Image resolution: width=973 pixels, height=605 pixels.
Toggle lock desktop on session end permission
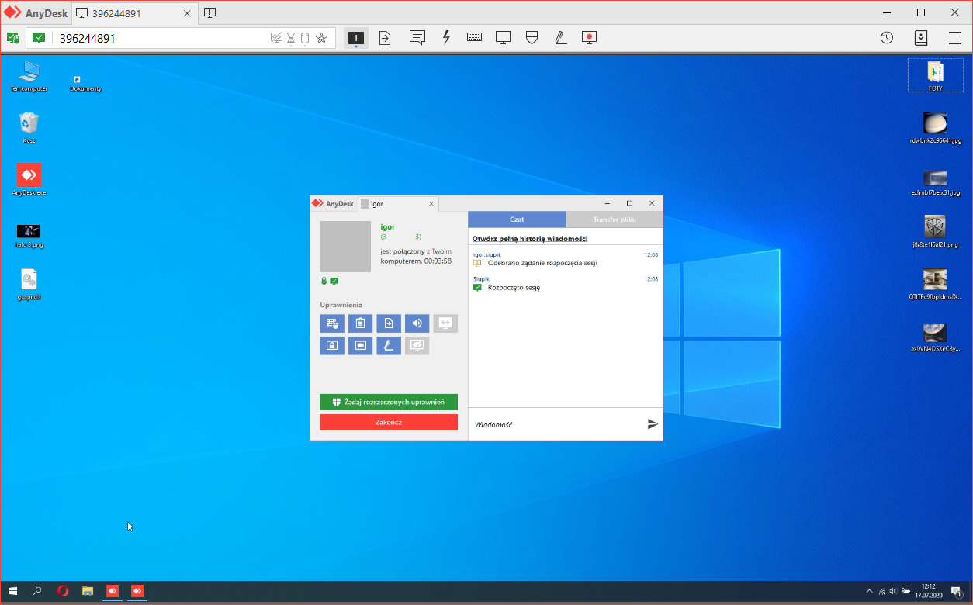[332, 346]
